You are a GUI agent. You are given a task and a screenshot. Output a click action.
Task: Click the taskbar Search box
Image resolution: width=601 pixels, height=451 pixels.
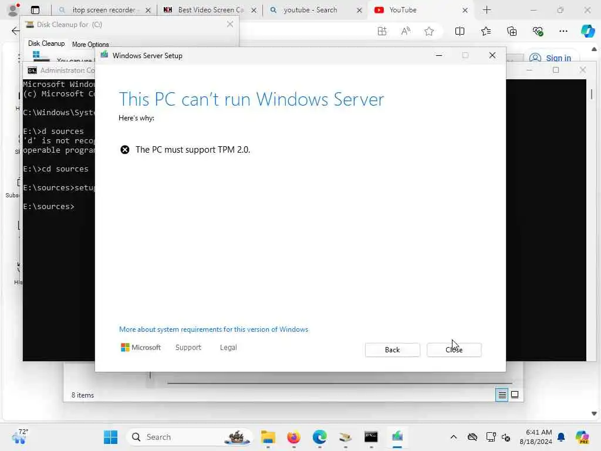[190, 437]
